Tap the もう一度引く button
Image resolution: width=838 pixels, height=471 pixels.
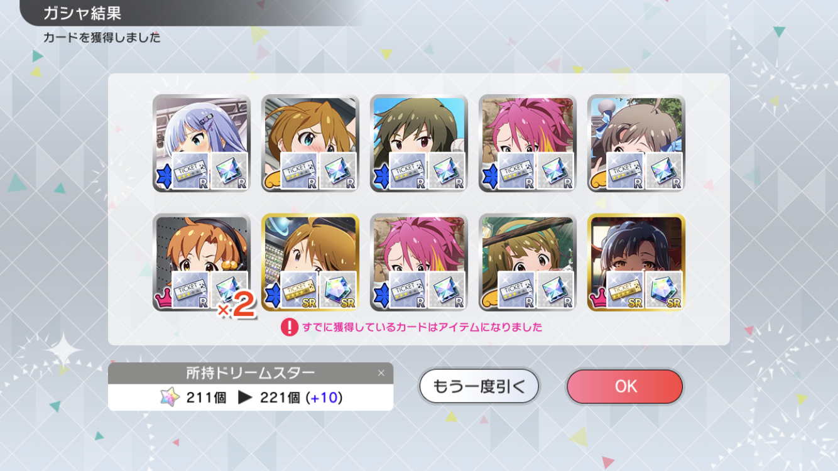(479, 386)
